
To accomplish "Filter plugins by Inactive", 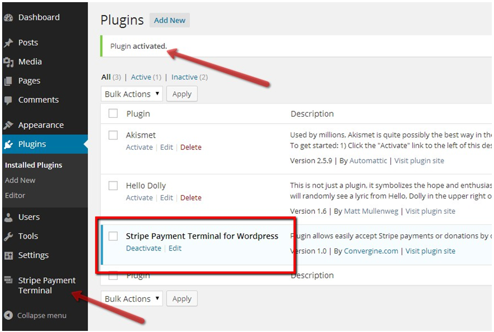I will coord(184,77).
